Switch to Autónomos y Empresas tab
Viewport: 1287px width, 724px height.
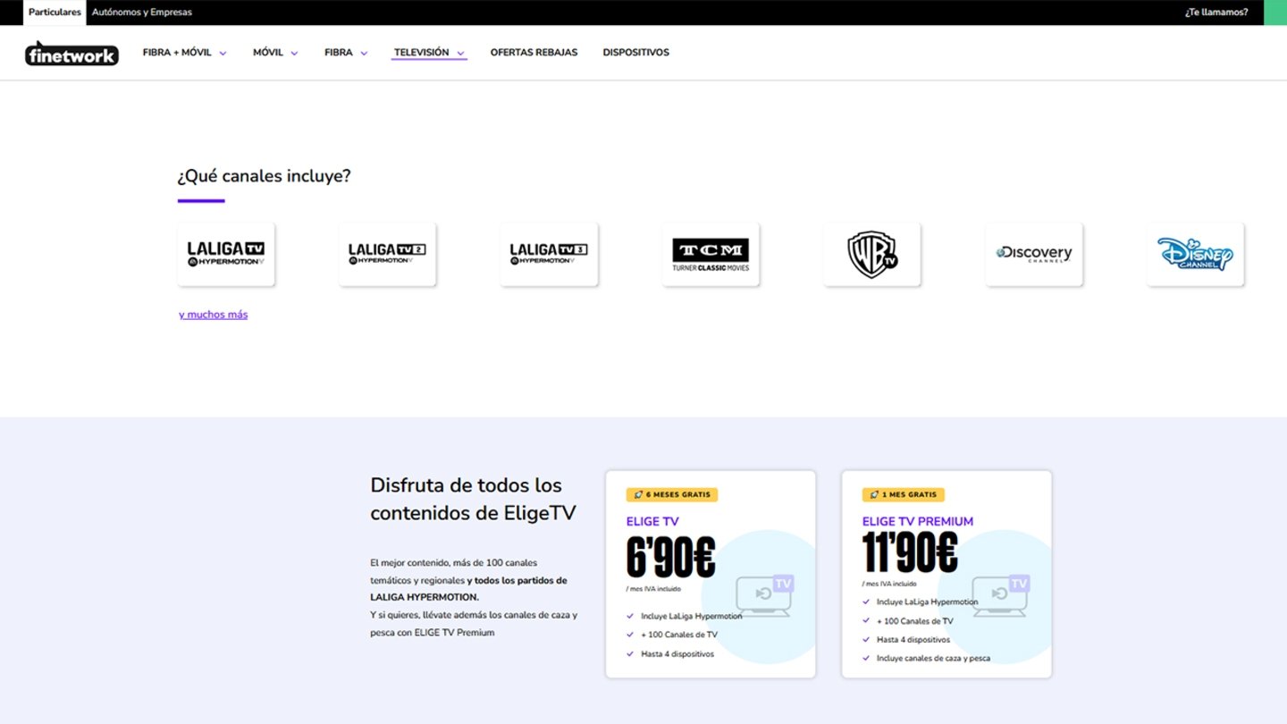coord(142,13)
